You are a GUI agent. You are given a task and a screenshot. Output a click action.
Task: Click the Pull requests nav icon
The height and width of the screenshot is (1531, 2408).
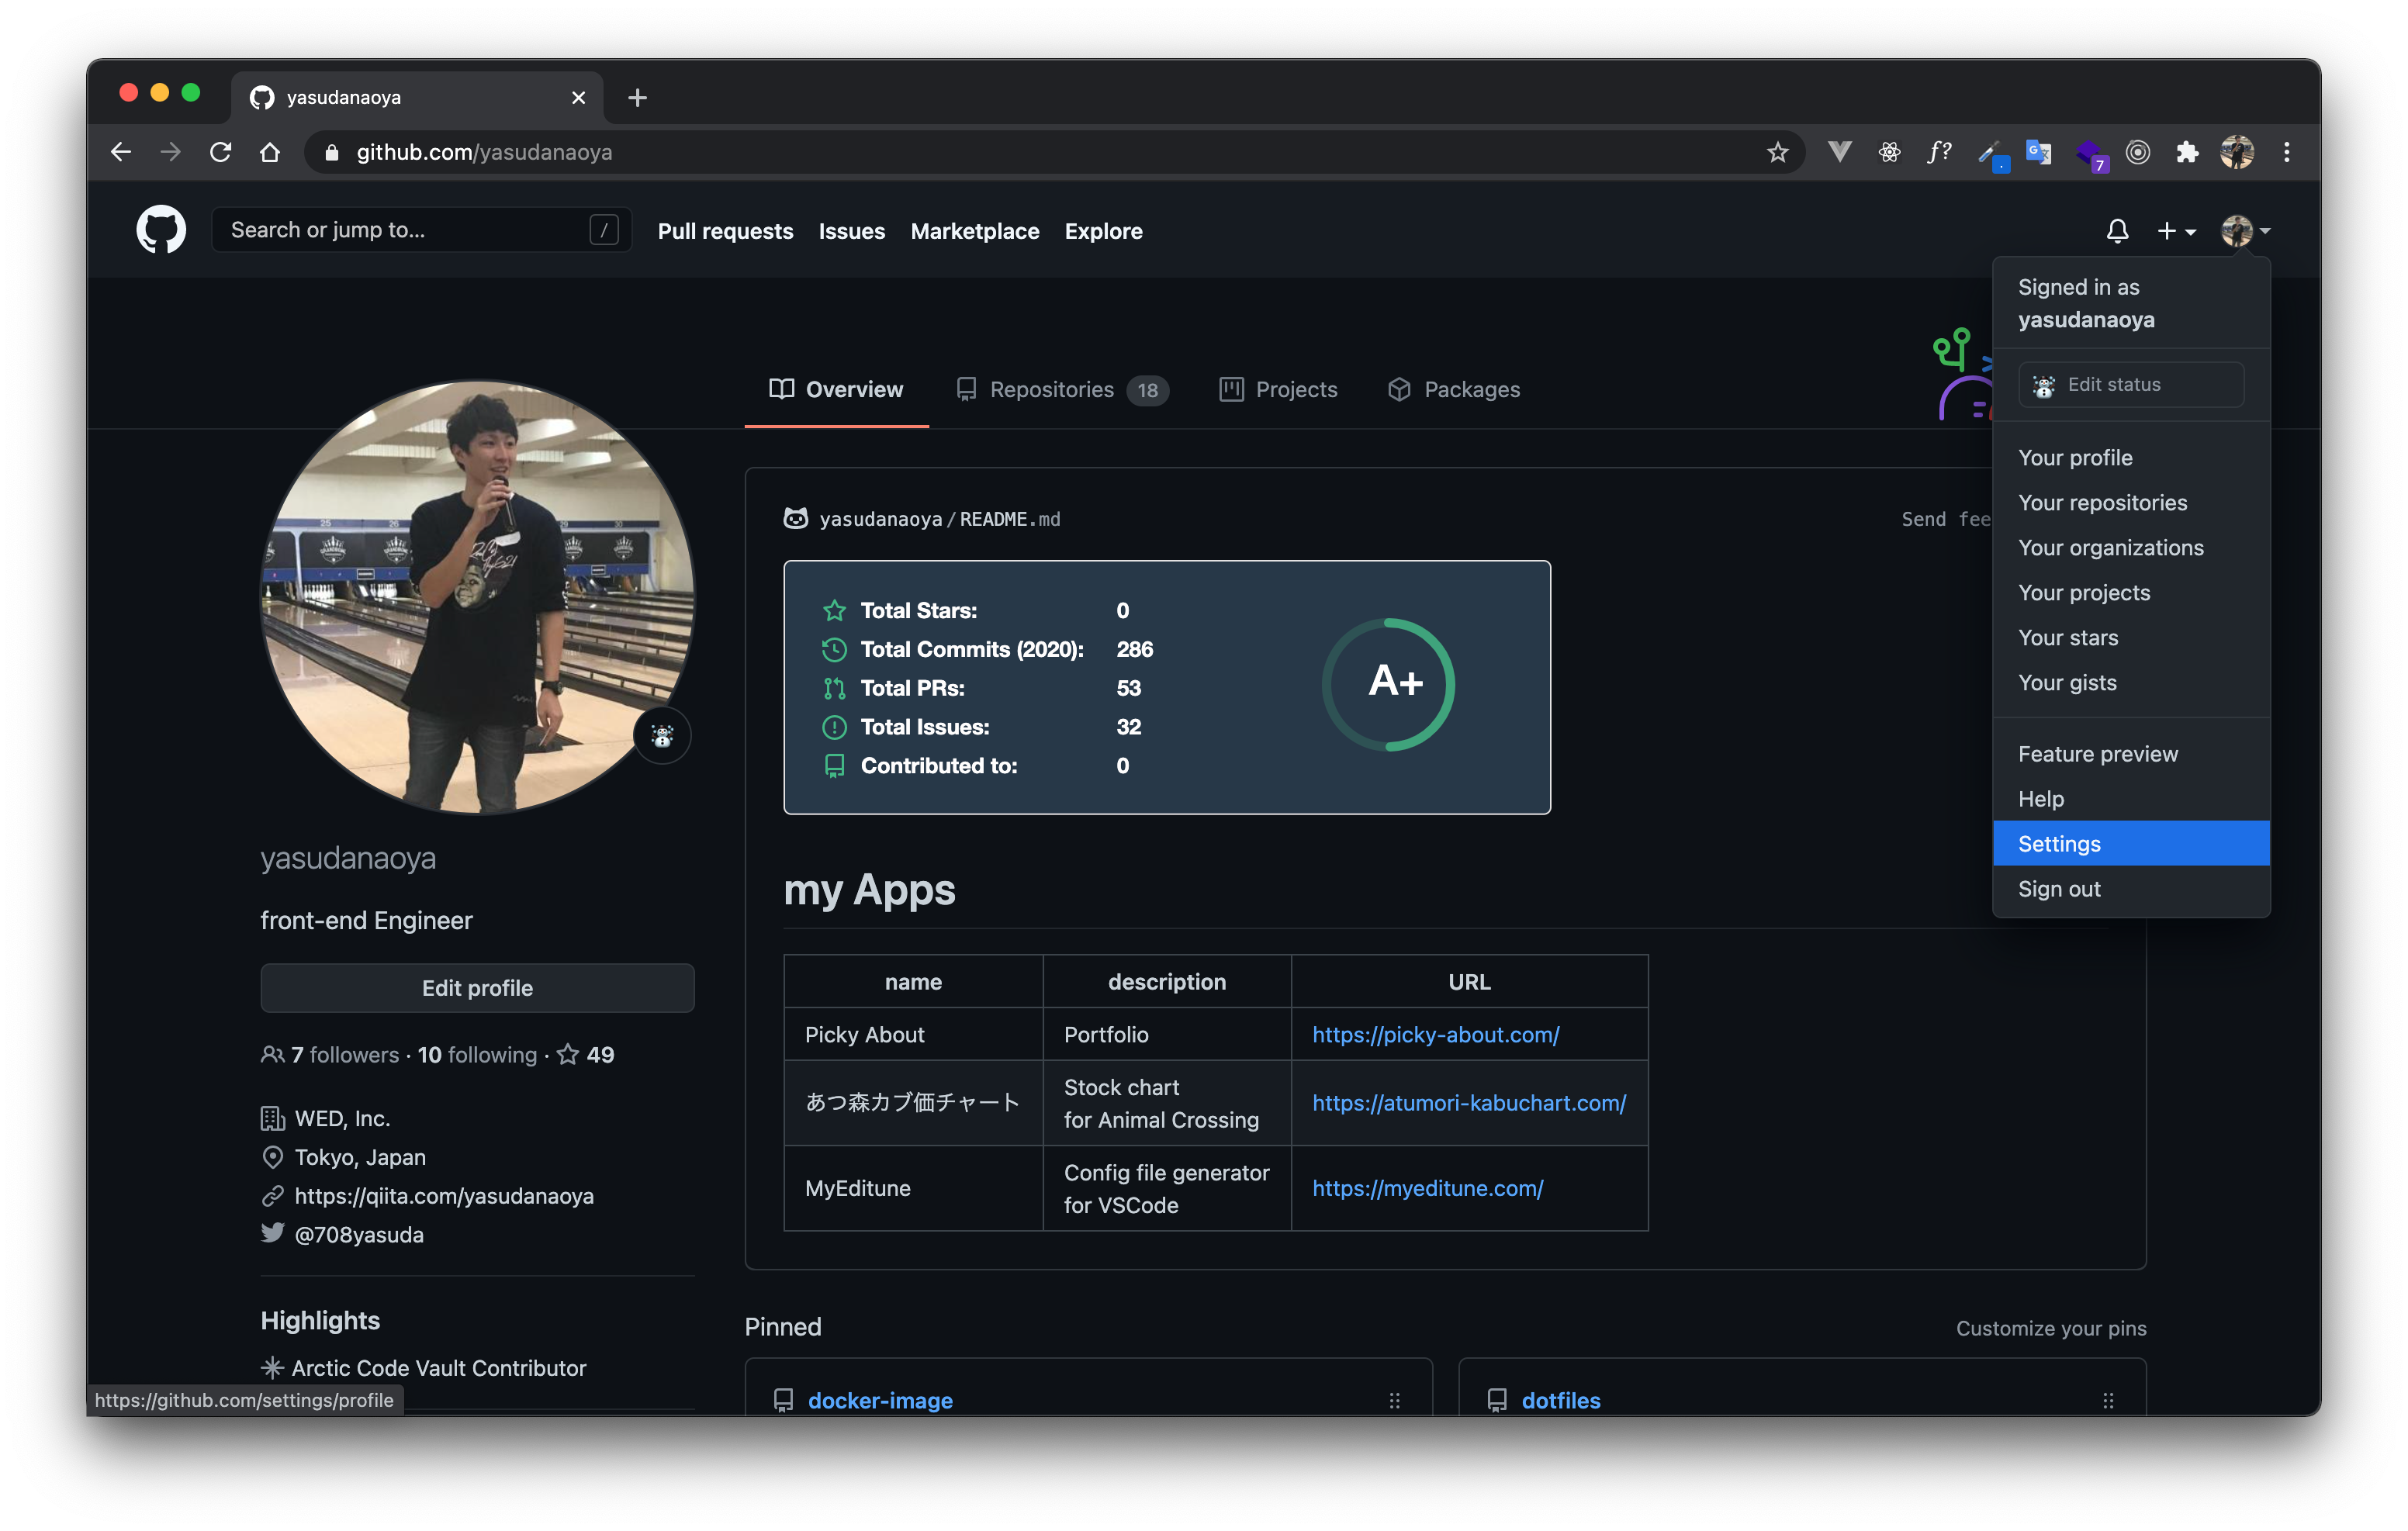click(725, 230)
